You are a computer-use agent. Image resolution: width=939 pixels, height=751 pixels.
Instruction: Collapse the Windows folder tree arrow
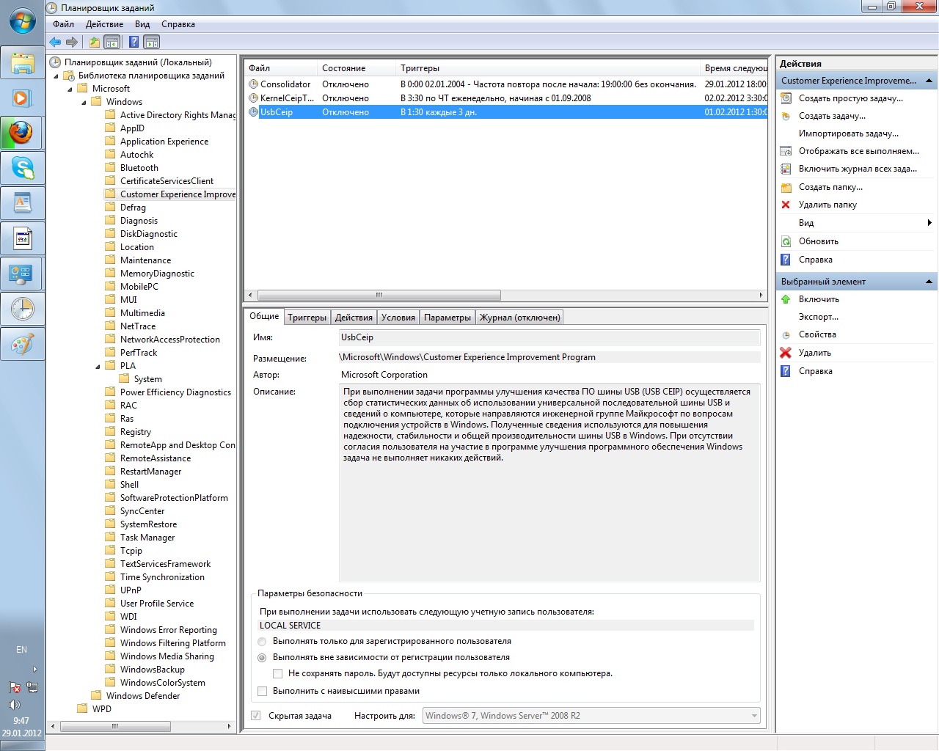click(x=84, y=102)
